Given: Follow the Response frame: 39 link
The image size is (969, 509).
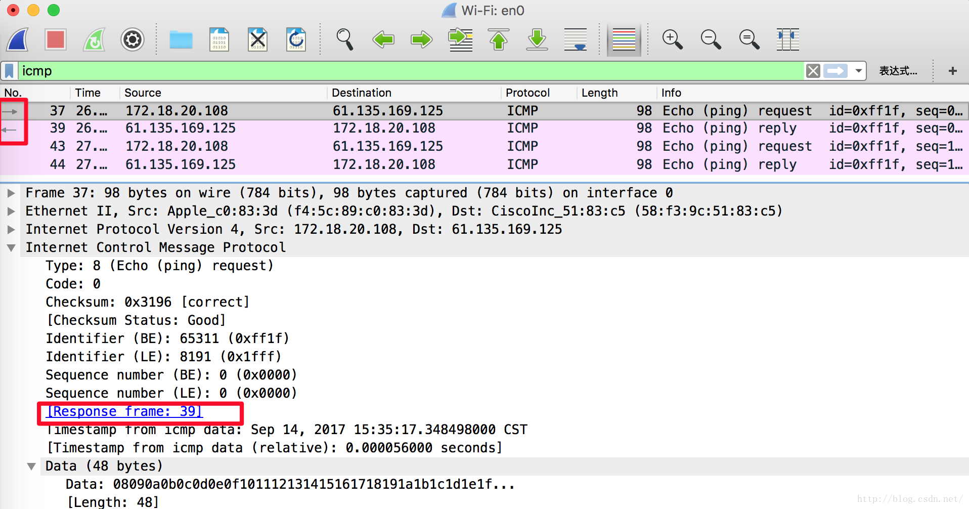Looking at the screenshot, I should click(x=124, y=411).
